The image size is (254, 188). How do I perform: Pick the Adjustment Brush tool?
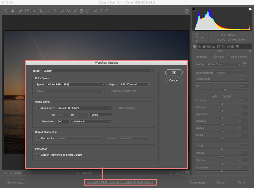click(75, 11)
